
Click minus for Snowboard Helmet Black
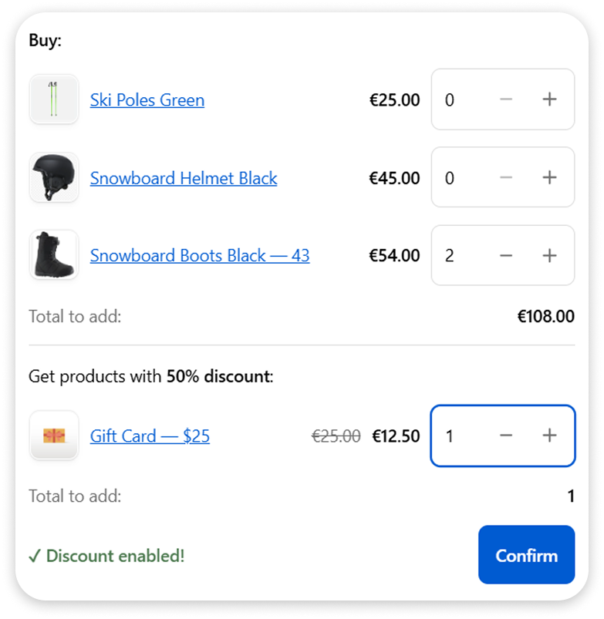(506, 177)
